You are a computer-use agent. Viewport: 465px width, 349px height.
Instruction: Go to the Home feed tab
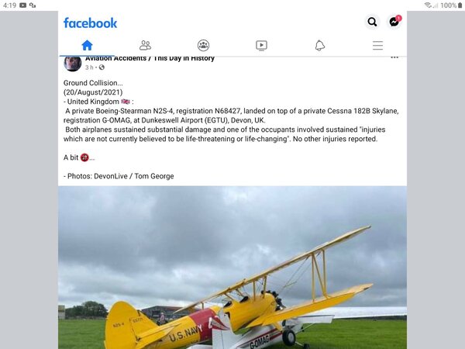coord(87,46)
